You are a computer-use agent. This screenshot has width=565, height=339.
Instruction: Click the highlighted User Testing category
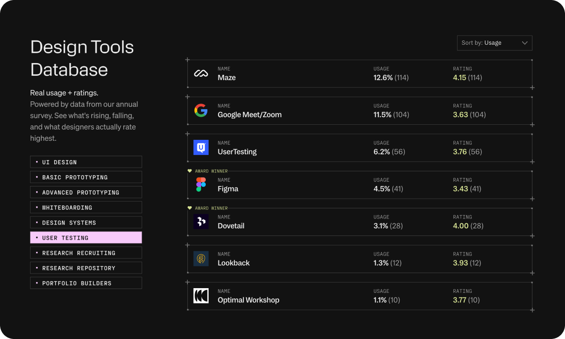click(x=86, y=238)
